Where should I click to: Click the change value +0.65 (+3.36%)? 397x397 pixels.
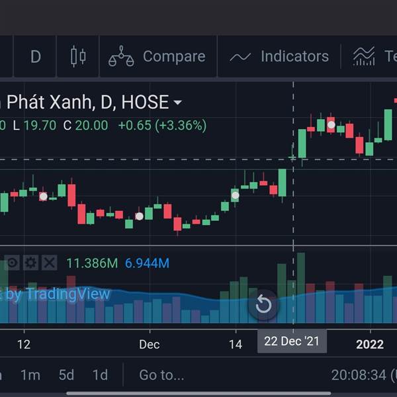(x=162, y=125)
